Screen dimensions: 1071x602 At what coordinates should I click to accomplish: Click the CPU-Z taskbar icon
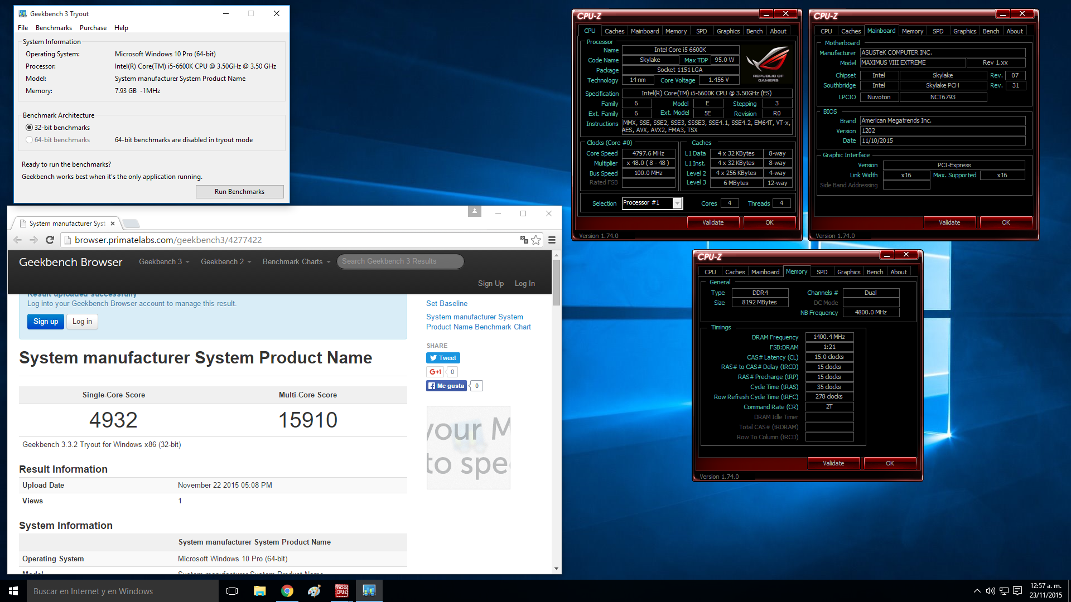click(341, 591)
